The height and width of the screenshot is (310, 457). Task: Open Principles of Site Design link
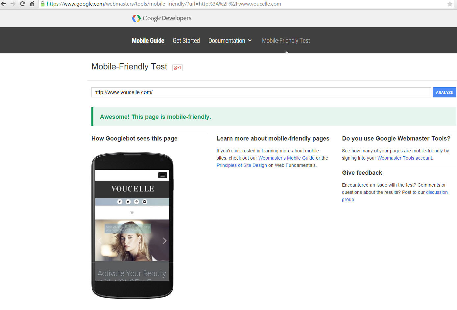coord(242,165)
